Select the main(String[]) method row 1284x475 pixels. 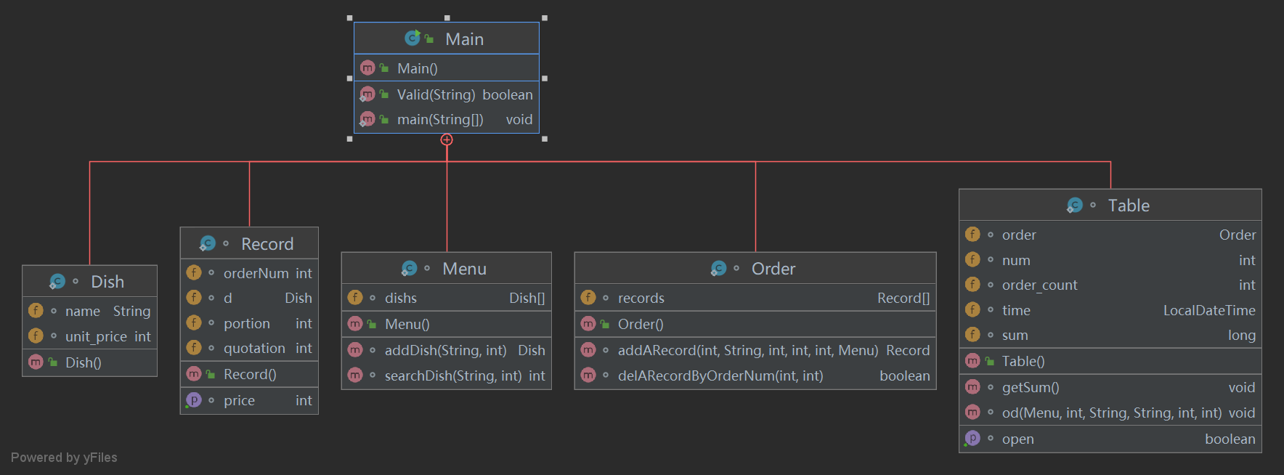tap(446, 119)
